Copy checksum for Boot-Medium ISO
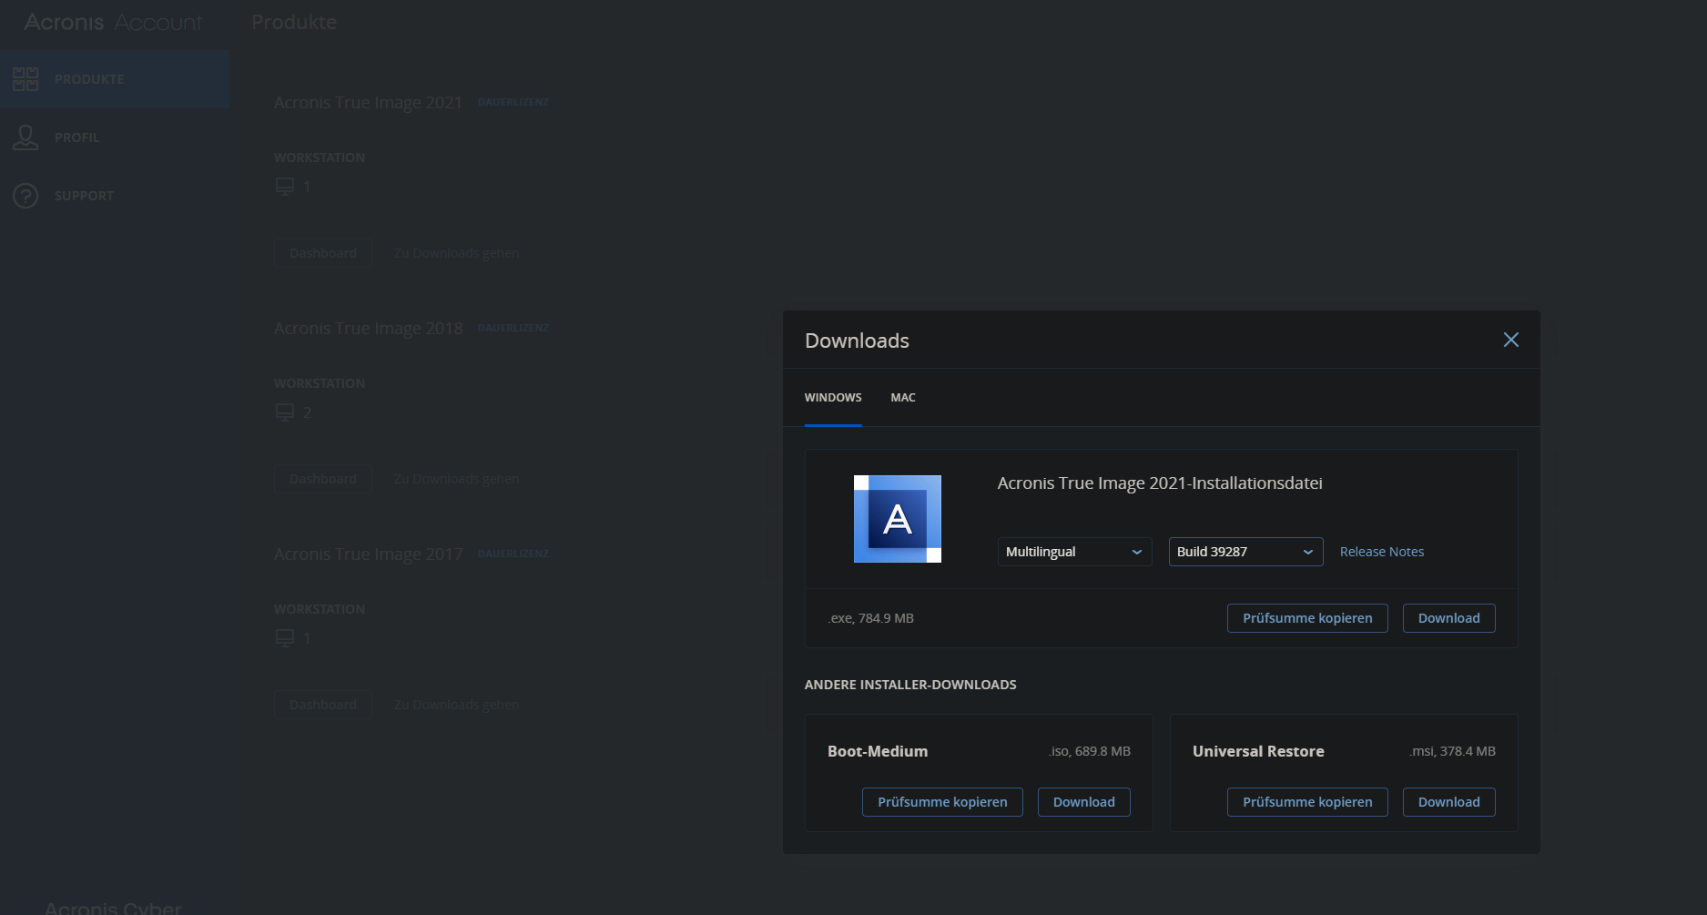The image size is (1707, 915). pyautogui.click(x=942, y=802)
